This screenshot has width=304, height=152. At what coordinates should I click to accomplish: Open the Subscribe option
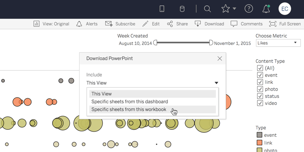(120, 24)
